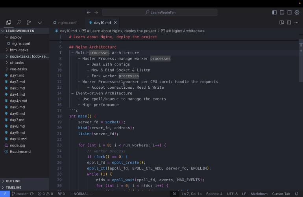Expand the OUTLINE section
The width and height of the screenshot is (303, 197).
24,181
